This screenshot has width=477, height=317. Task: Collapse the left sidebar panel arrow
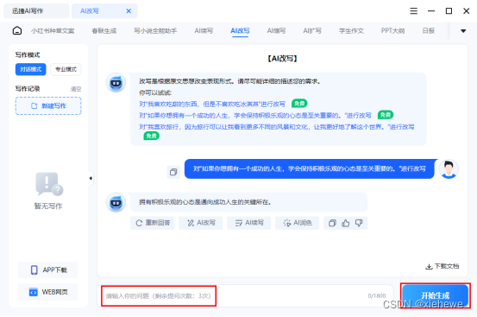pyautogui.click(x=91, y=178)
